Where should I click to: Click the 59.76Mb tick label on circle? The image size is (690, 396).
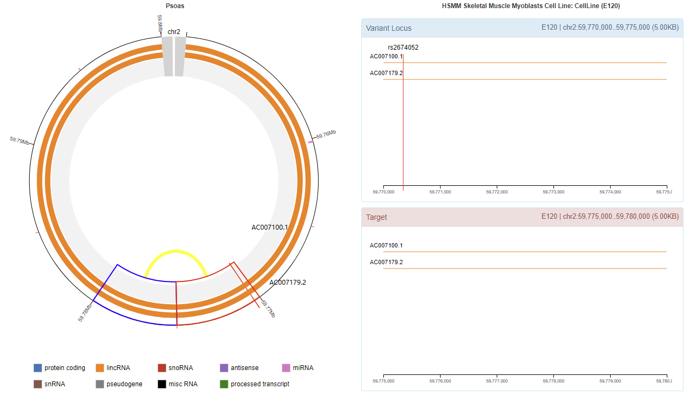pyautogui.click(x=326, y=135)
